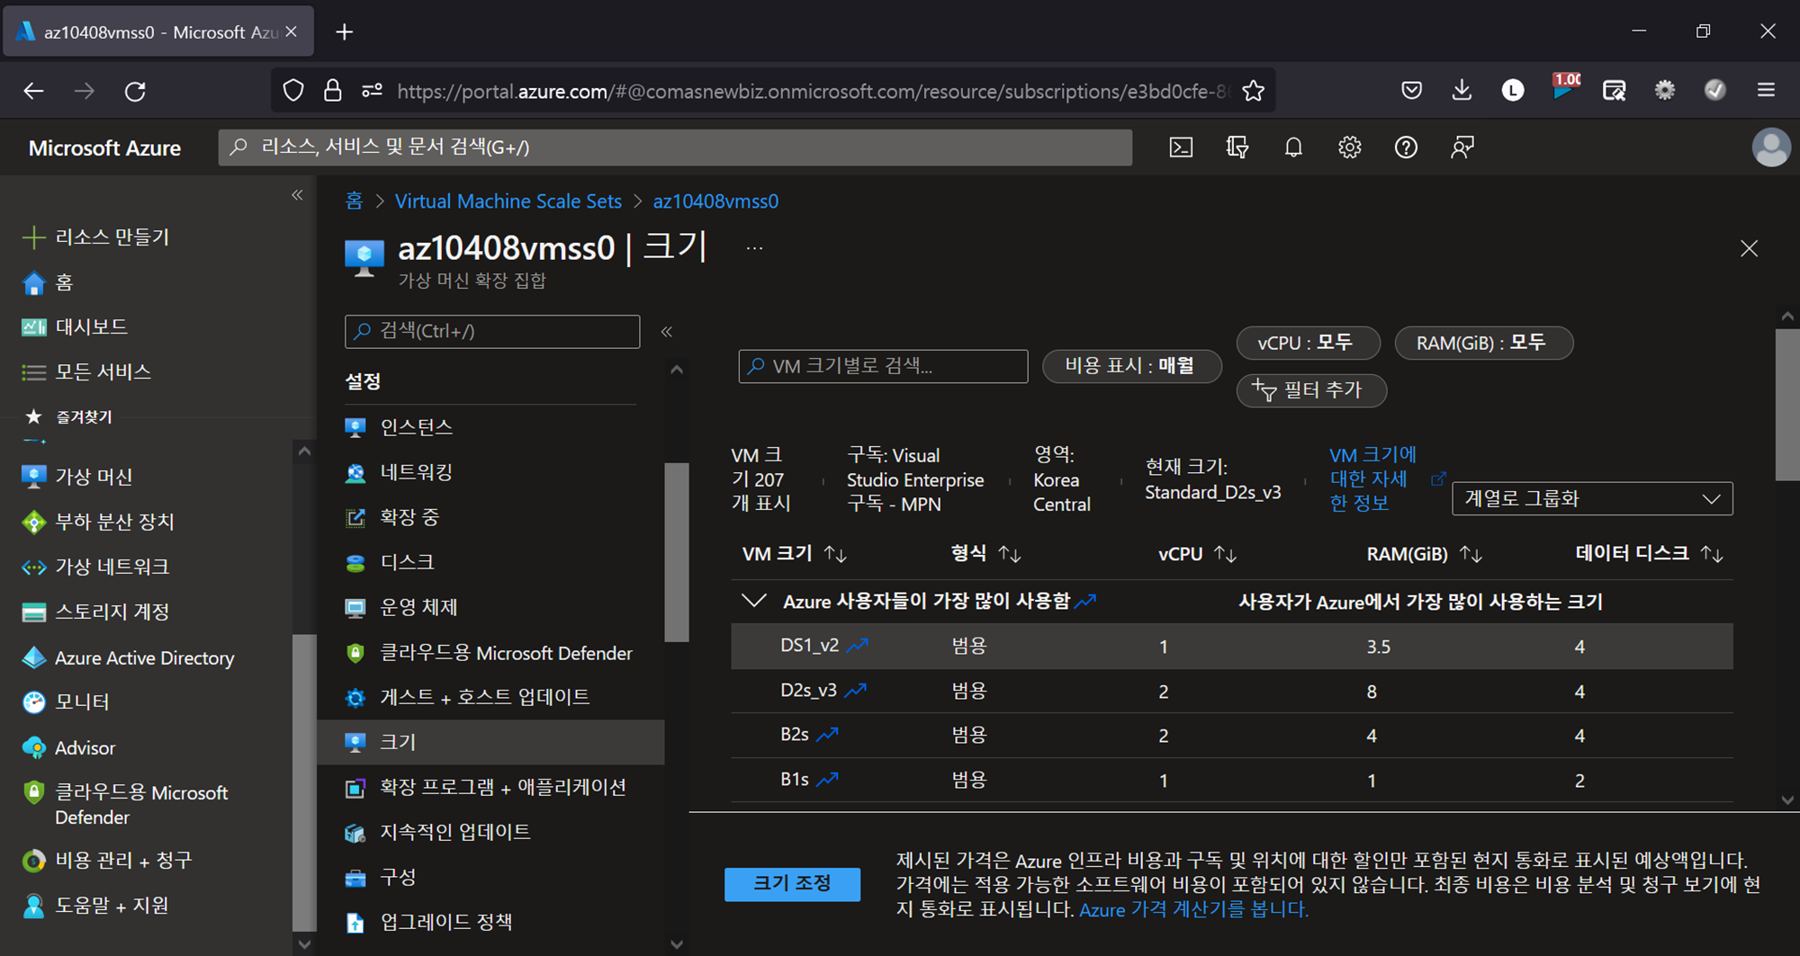Sort by RAM(GiB) column header
Screen dimensions: 1800x956
point(1424,554)
